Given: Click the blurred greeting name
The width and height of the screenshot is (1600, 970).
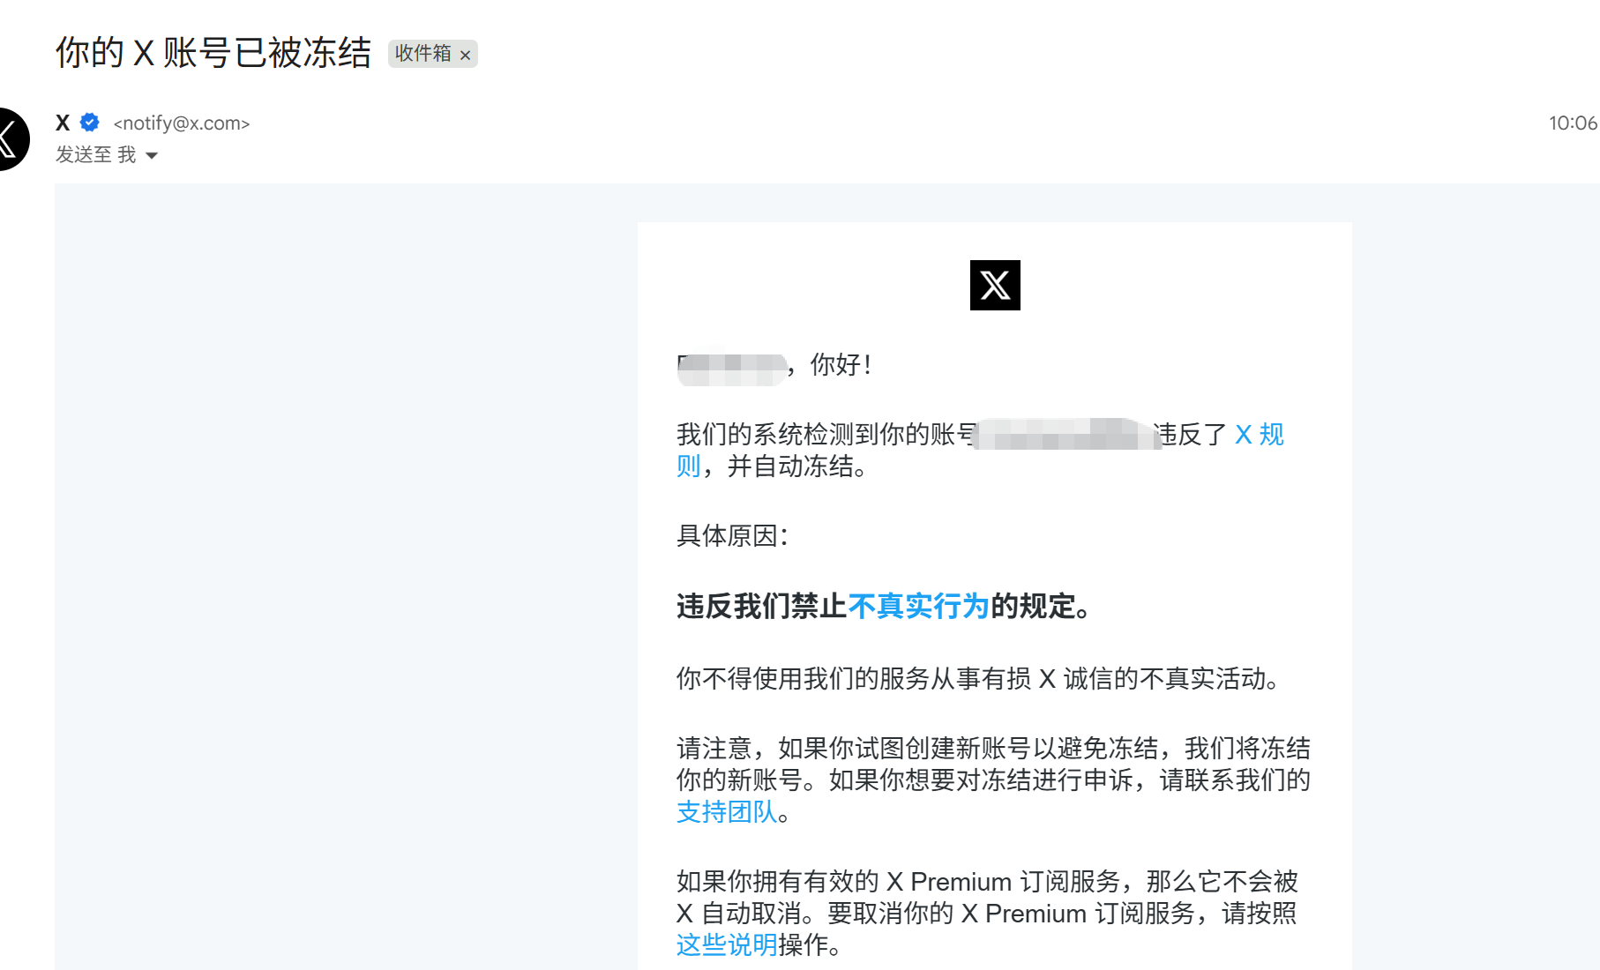Looking at the screenshot, I should click(x=732, y=369).
